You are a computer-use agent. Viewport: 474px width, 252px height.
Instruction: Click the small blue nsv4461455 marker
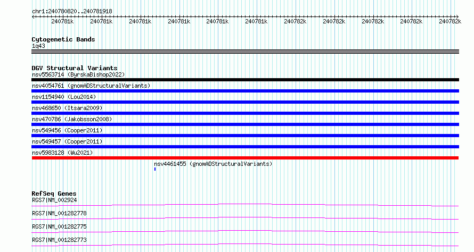click(x=155, y=169)
